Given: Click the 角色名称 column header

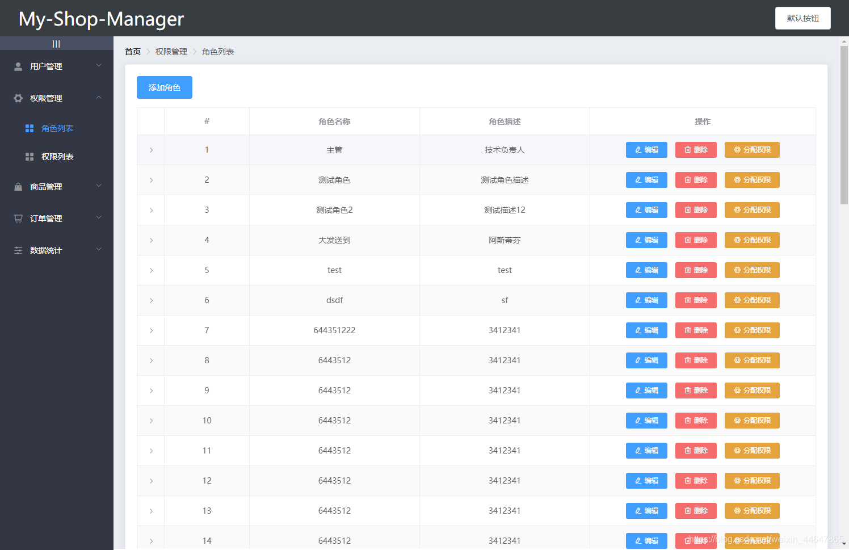Looking at the screenshot, I should pyautogui.click(x=334, y=121).
